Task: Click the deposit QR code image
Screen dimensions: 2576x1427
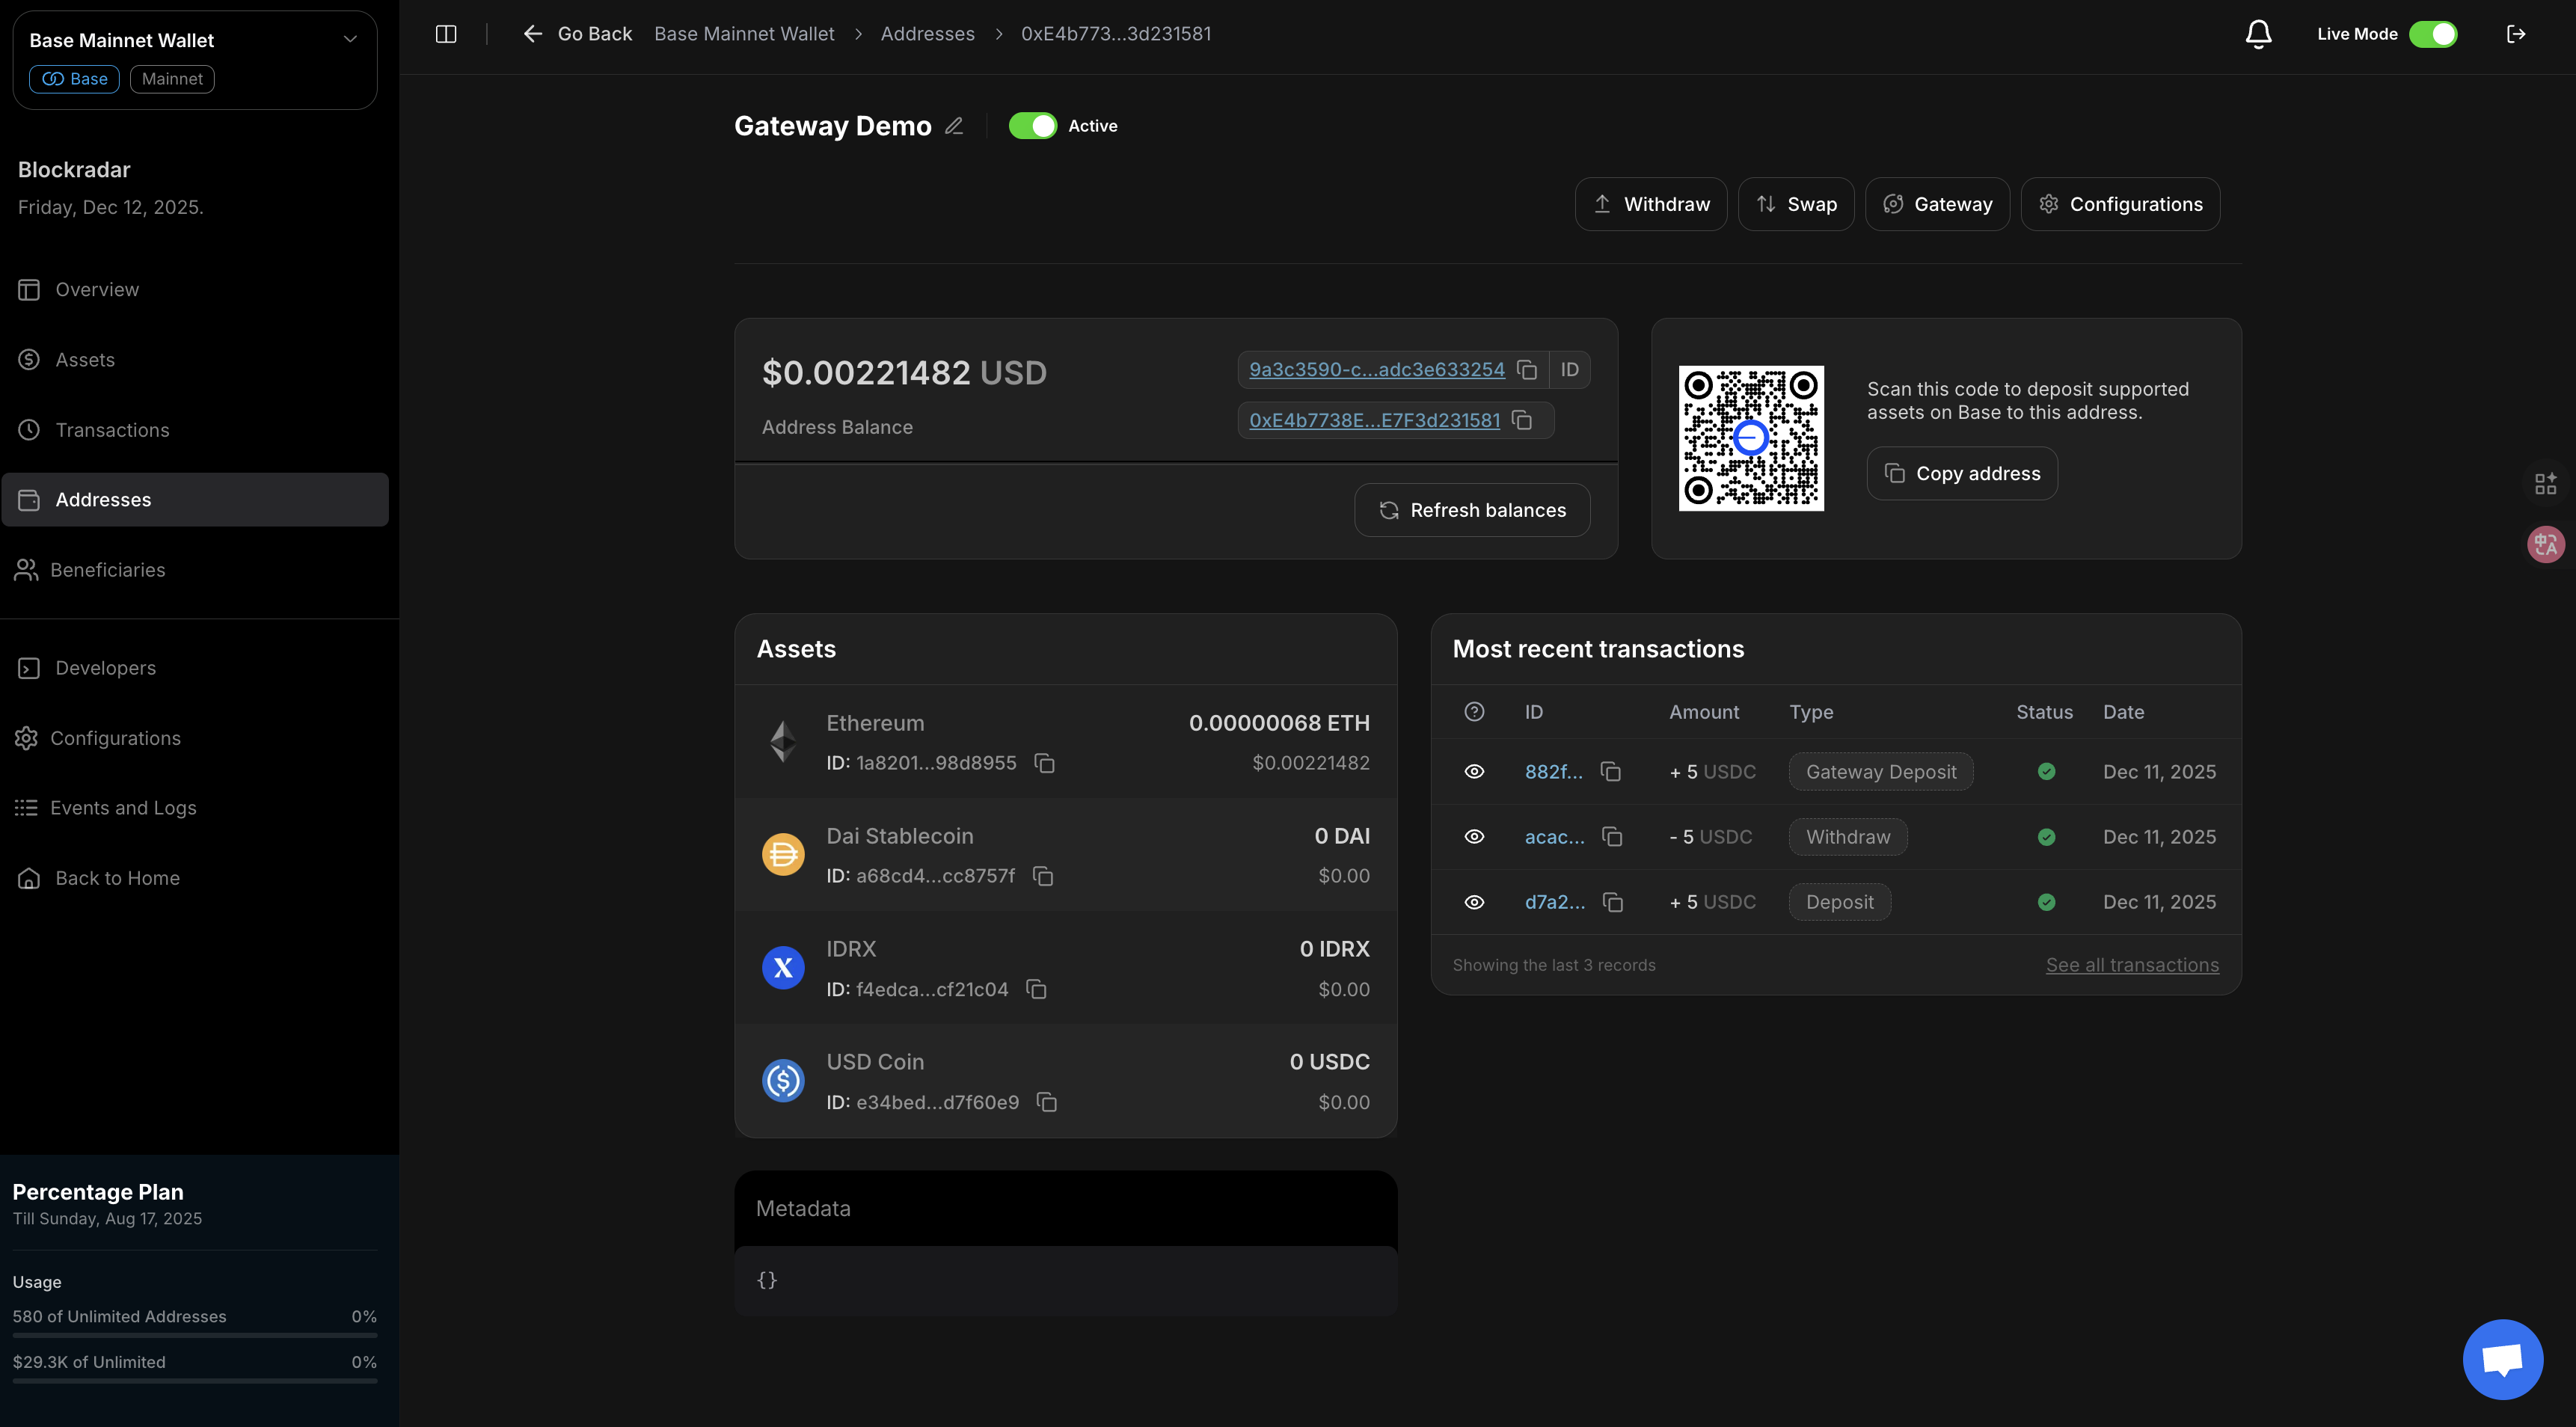Action: click(x=1751, y=439)
